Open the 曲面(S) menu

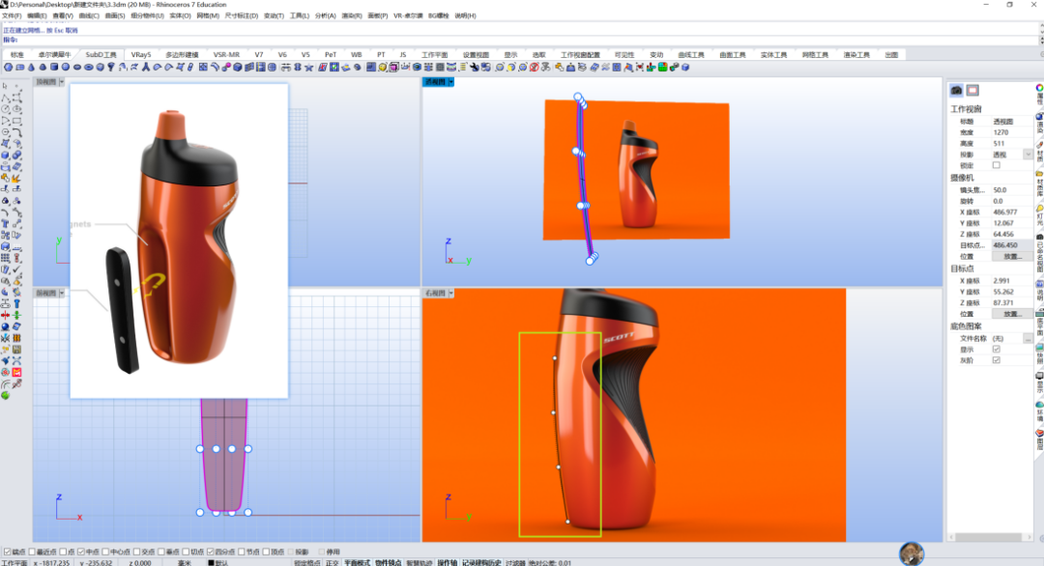(x=114, y=16)
